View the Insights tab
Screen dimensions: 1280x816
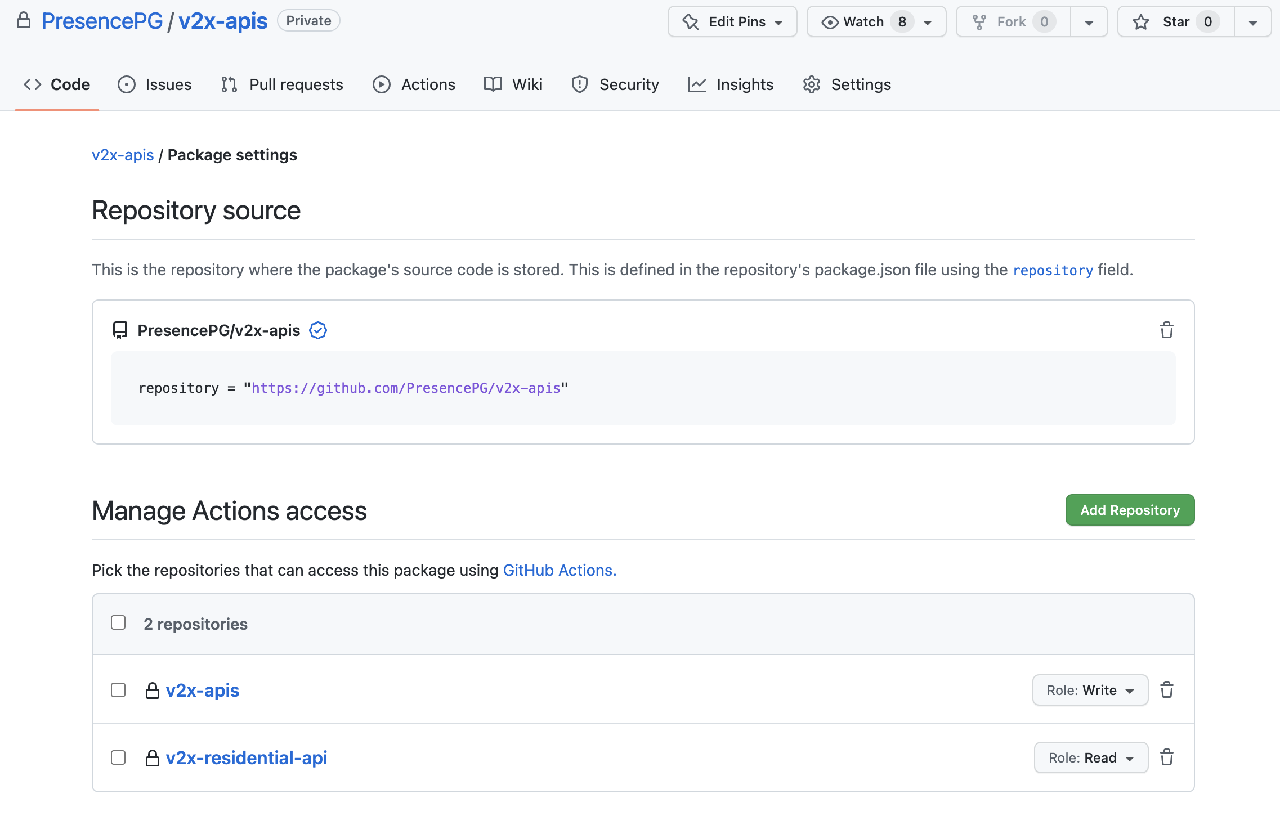pos(731,84)
